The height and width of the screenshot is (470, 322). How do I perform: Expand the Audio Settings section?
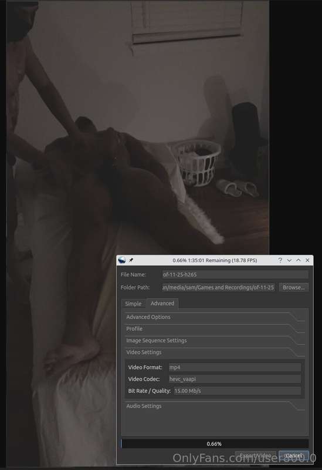pyautogui.click(x=215, y=406)
